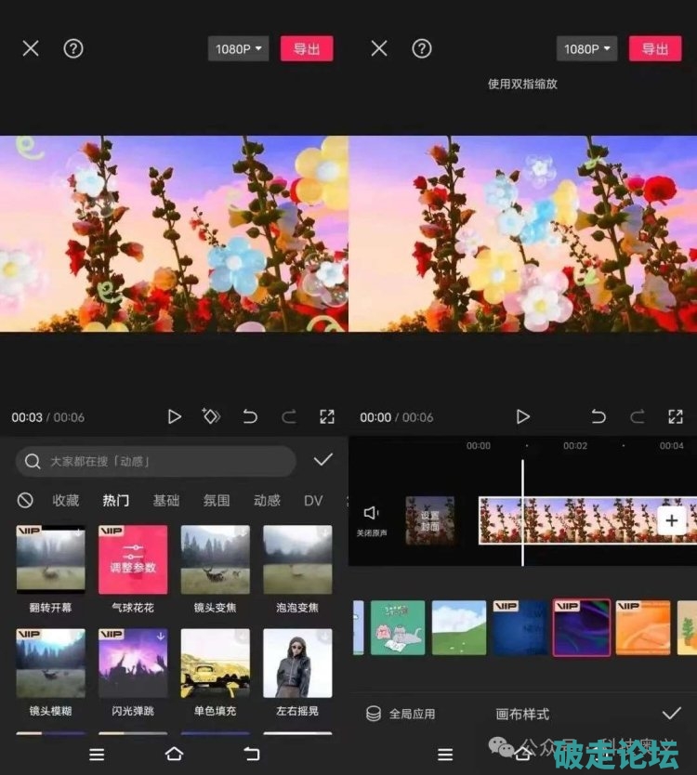
Task: Select the no-effect circle icon before 收藏
Action: (25, 500)
